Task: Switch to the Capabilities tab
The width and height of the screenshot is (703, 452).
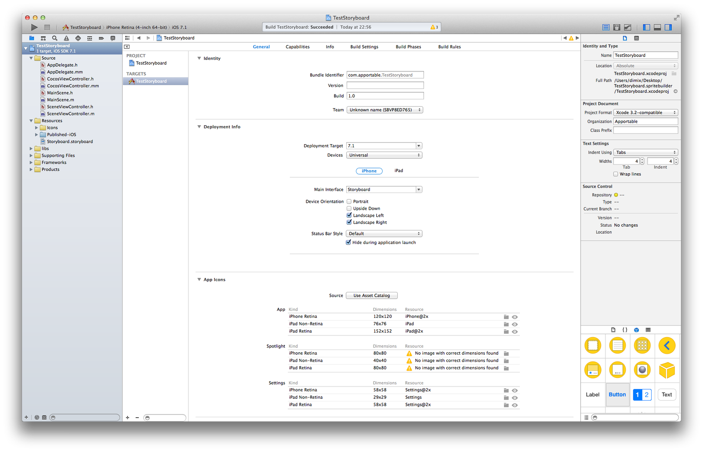Action: coord(297,47)
